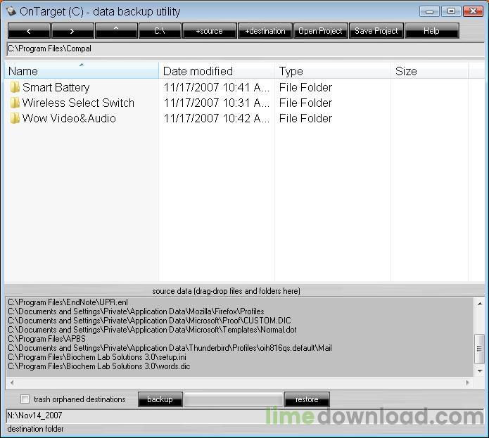The image size is (489, 438).
Task: Select the Proof\CUSTOM.DIC source entry
Action: point(149,321)
